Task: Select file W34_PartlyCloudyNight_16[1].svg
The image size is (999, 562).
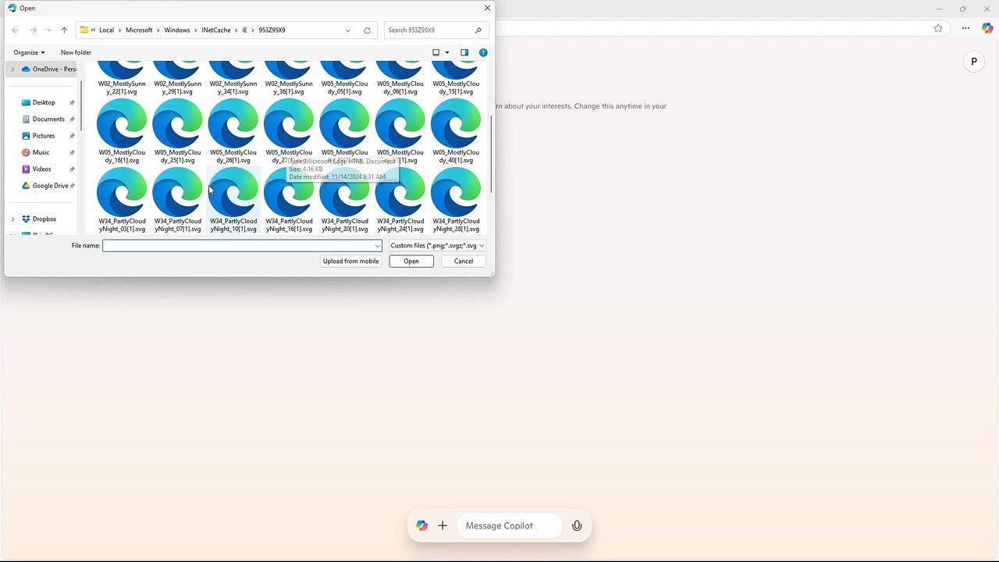Action: tap(289, 201)
